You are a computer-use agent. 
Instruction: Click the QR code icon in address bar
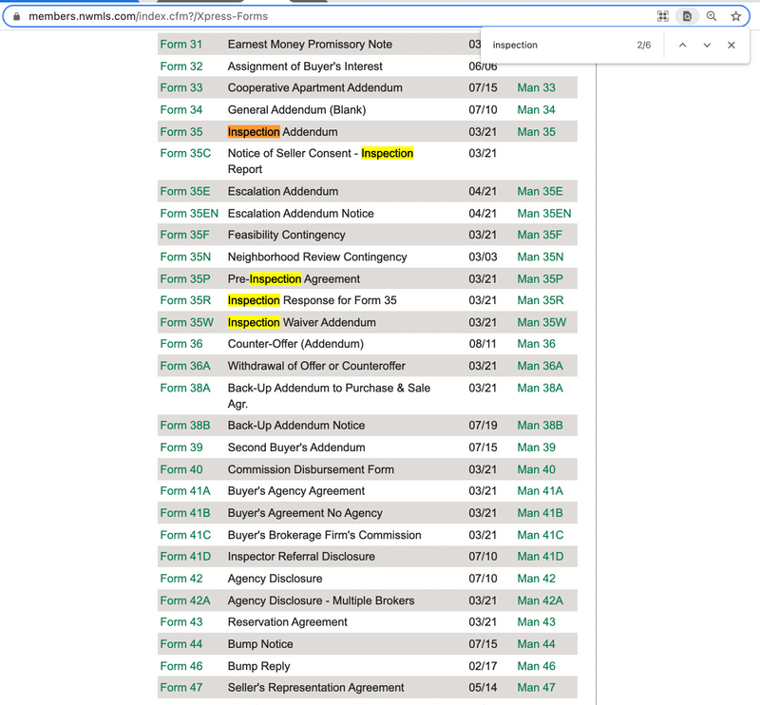pyautogui.click(x=663, y=16)
